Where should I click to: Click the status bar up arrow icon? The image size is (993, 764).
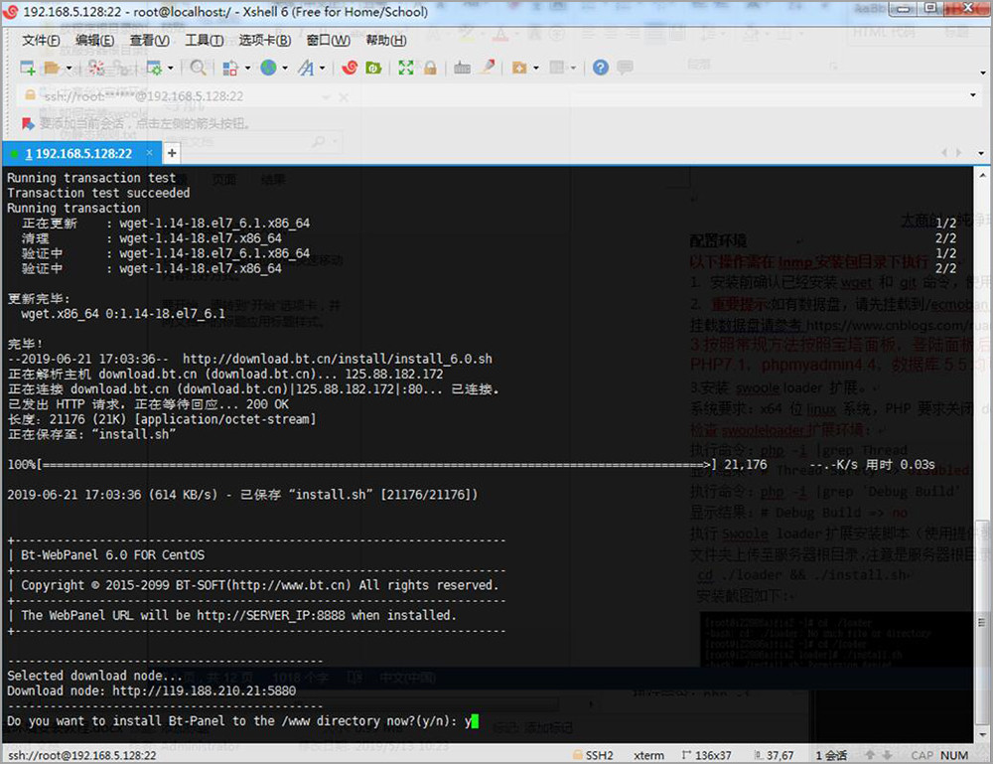870,754
